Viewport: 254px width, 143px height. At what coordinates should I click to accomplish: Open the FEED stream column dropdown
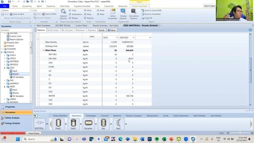click(x=117, y=38)
